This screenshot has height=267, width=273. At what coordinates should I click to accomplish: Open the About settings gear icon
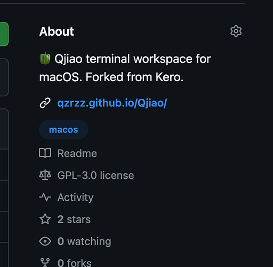(x=236, y=31)
